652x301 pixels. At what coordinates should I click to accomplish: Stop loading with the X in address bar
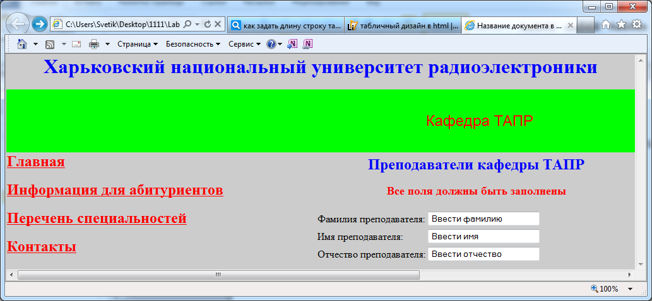click(218, 25)
